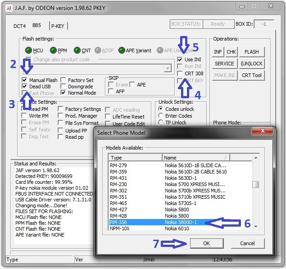
Task: Select RM-465 Nokia 5730S-1 row
Action: tap(180, 203)
